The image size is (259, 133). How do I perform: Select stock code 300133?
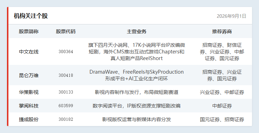[x=65, y=92]
